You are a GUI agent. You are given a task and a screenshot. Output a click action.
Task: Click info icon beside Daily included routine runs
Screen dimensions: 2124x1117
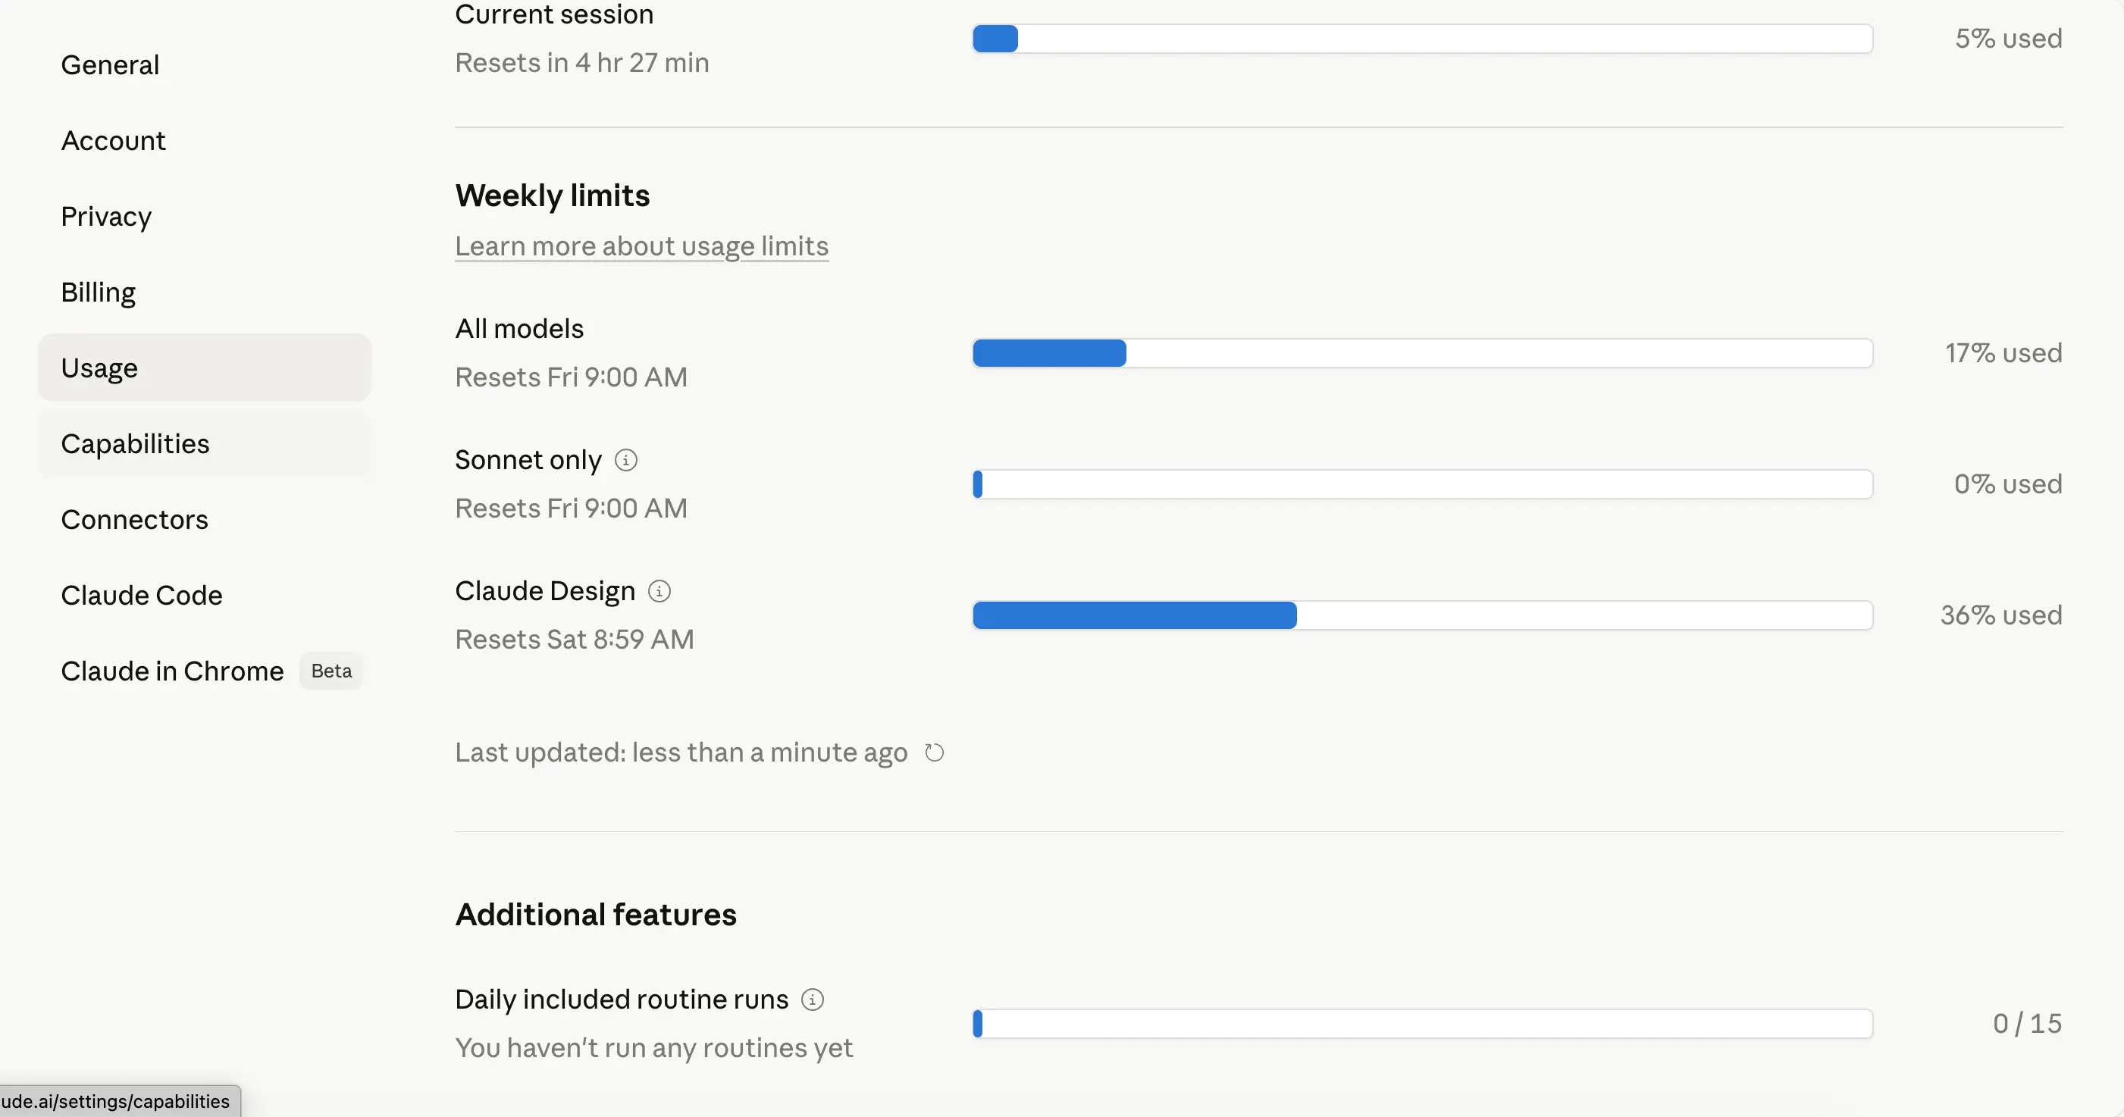coord(812,999)
